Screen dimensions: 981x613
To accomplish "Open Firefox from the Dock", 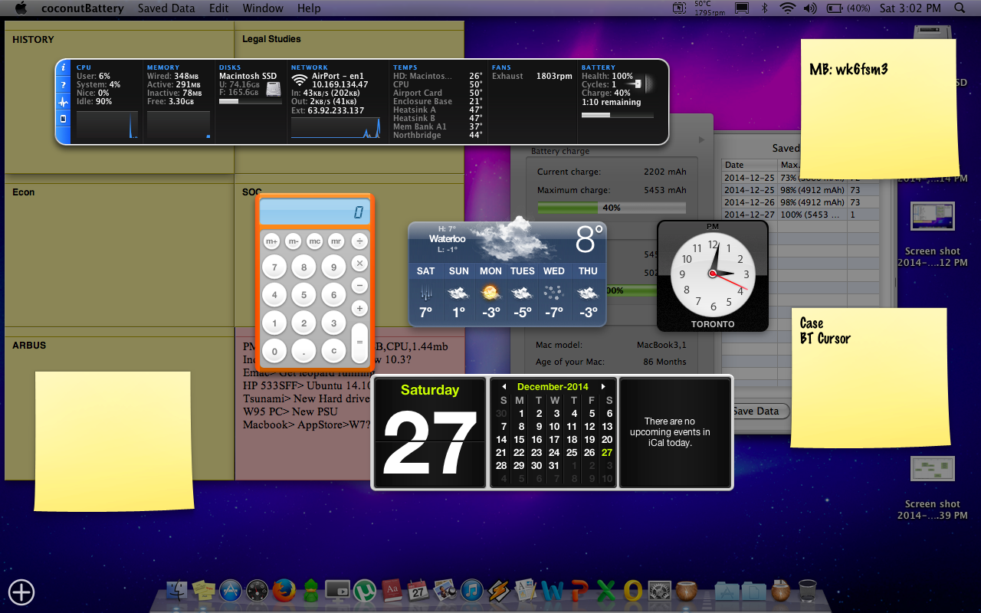I will [285, 590].
